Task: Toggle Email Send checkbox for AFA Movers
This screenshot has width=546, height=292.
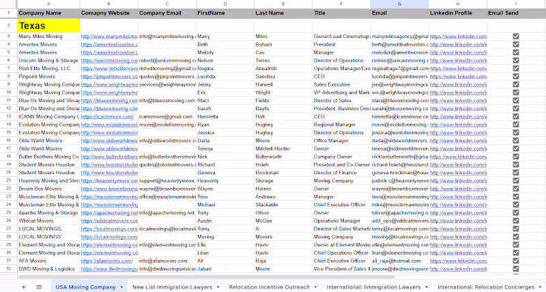Action: click(516, 261)
